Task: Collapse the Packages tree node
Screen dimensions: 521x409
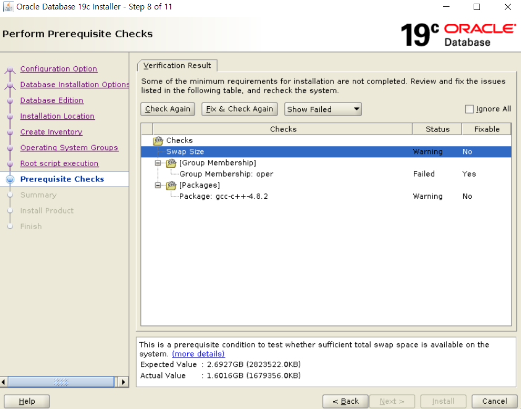Action: [x=158, y=186]
